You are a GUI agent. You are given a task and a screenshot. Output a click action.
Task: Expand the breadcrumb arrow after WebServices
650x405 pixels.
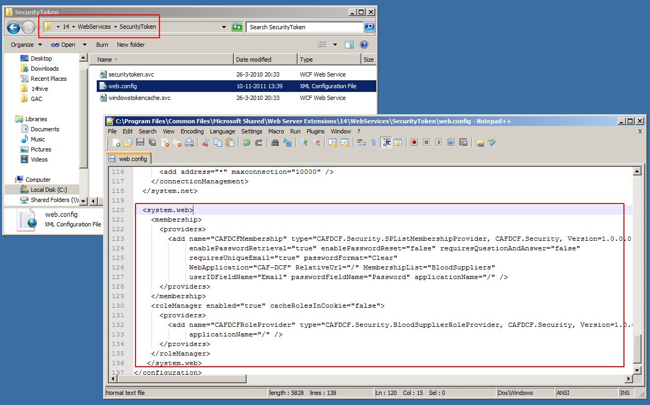pyautogui.click(x=115, y=27)
